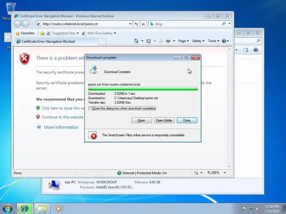Screen dimensions: 286x214
Task: Click the Internet Explorer refresh icon
Action: [x=136, y=24]
